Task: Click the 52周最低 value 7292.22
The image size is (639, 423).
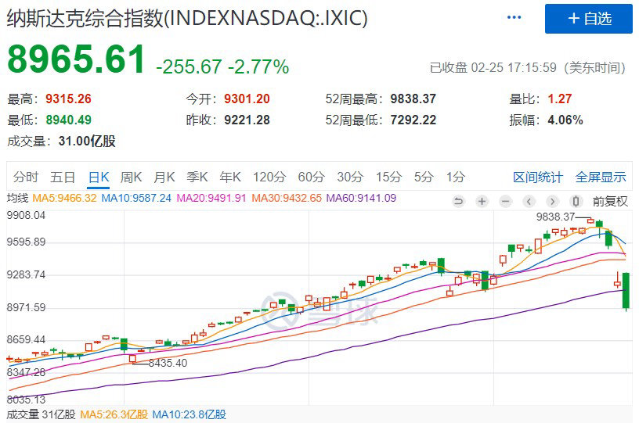Action: pos(413,120)
